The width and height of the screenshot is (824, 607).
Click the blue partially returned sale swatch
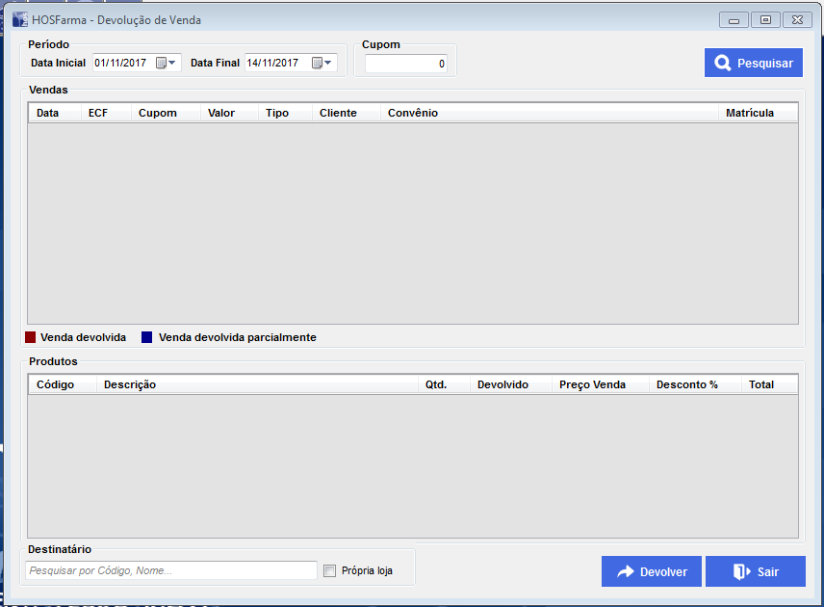[147, 337]
